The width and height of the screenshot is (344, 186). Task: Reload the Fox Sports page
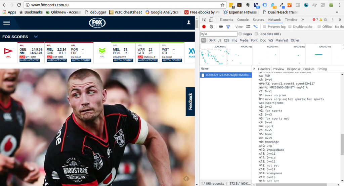pos(19,5)
